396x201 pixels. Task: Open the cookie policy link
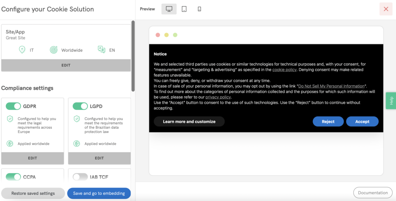tap(284, 70)
